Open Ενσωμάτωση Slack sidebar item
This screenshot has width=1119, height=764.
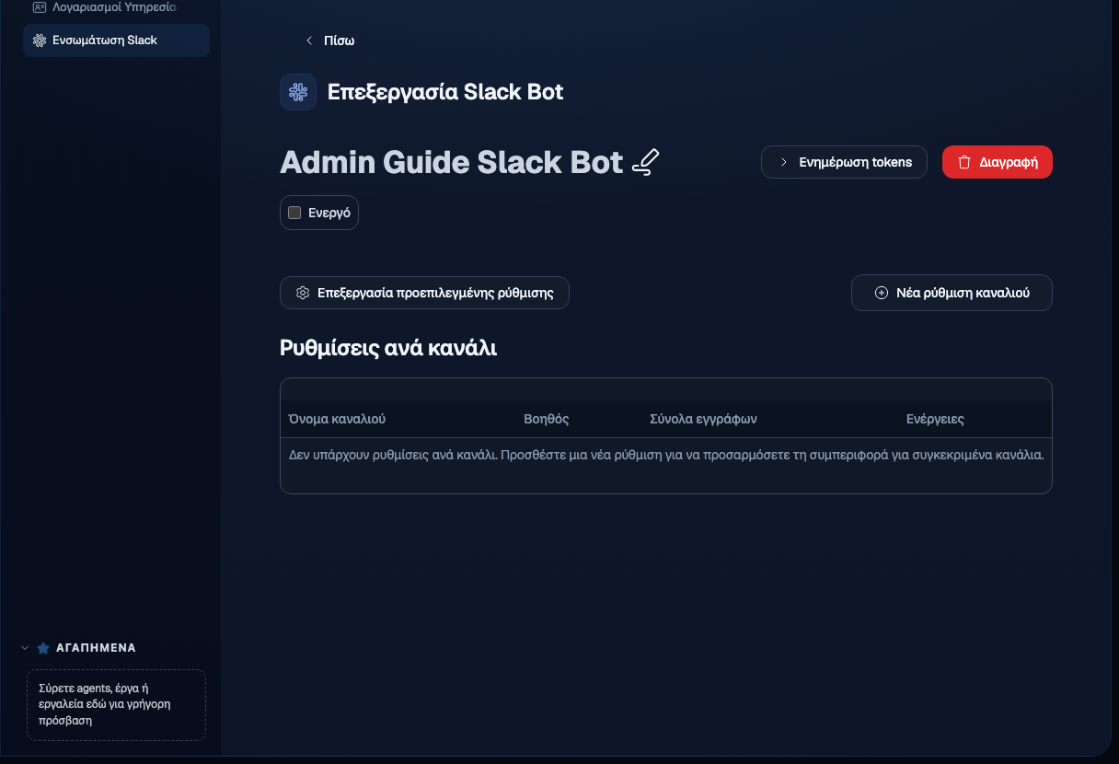117,41
